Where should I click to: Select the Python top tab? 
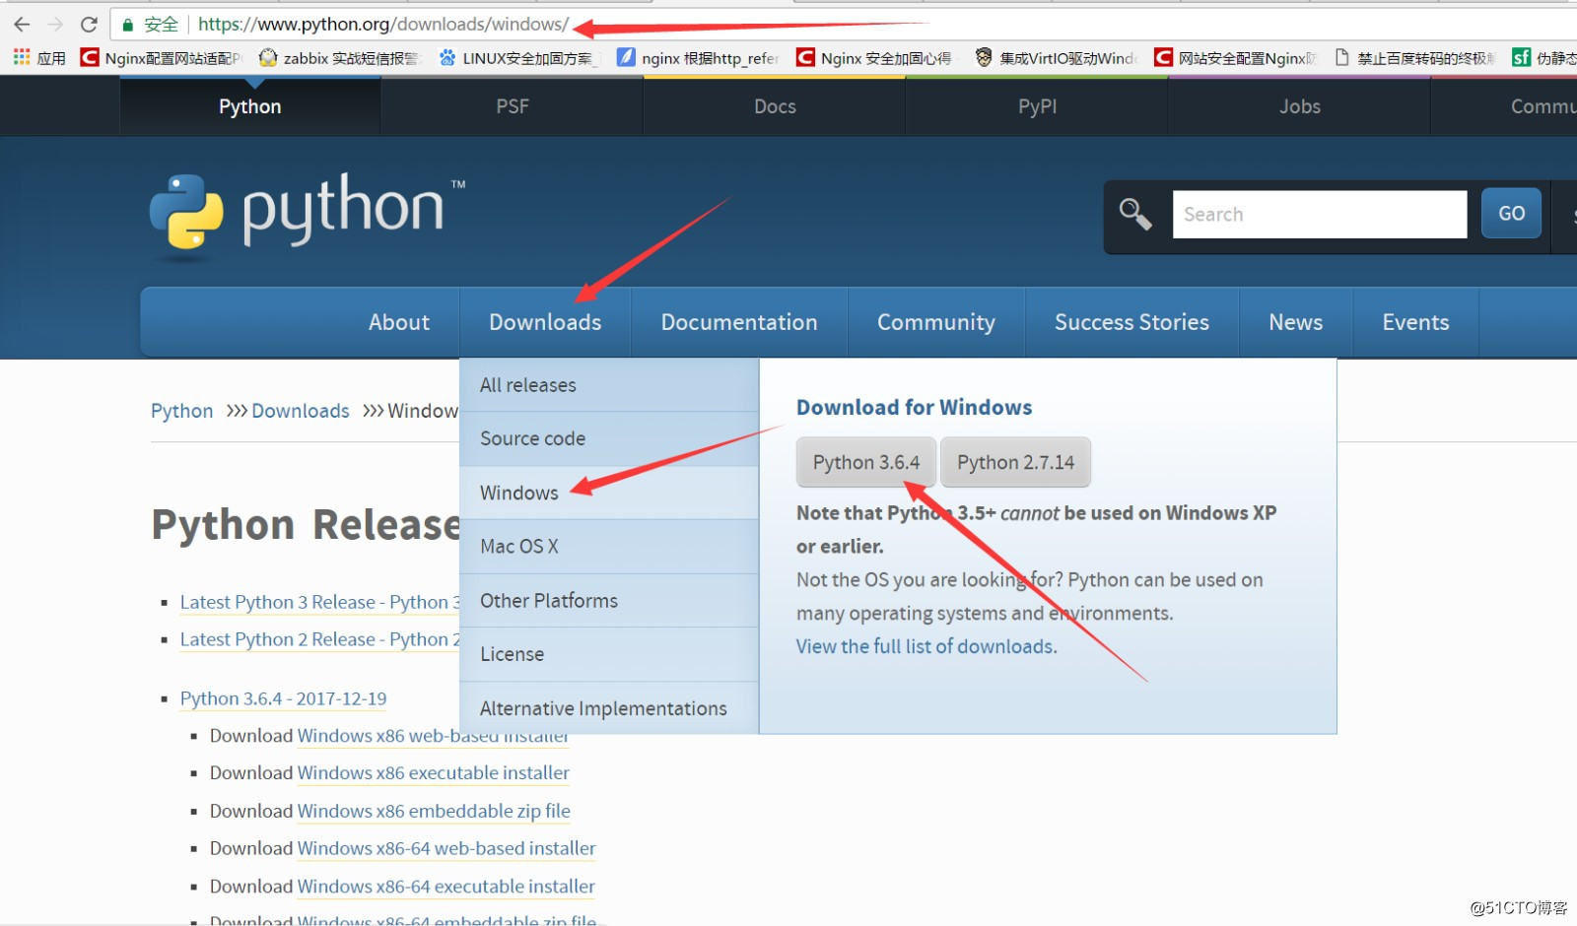[x=250, y=106]
